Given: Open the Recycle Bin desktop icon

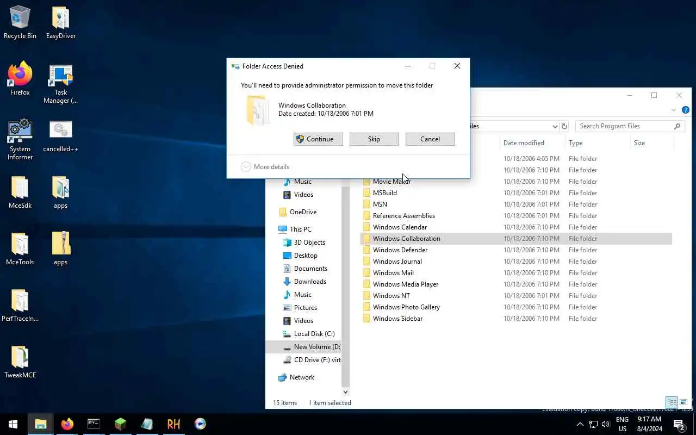Looking at the screenshot, I should click(20, 23).
